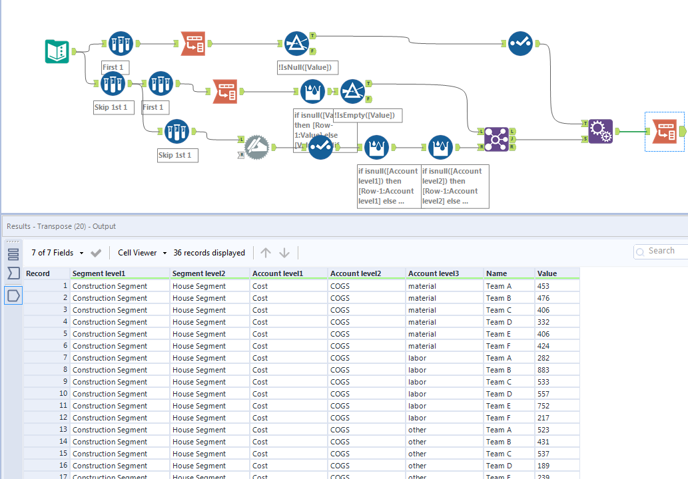Image resolution: width=688 pixels, height=479 pixels.
Task: Switch Results pane to the table view
Action: coord(13,254)
